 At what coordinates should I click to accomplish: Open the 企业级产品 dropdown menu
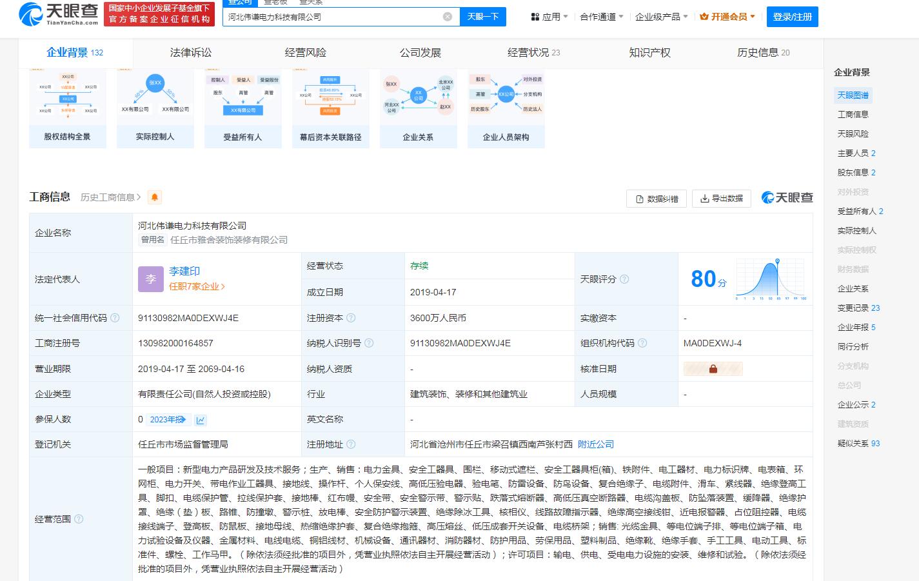click(x=662, y=17)
